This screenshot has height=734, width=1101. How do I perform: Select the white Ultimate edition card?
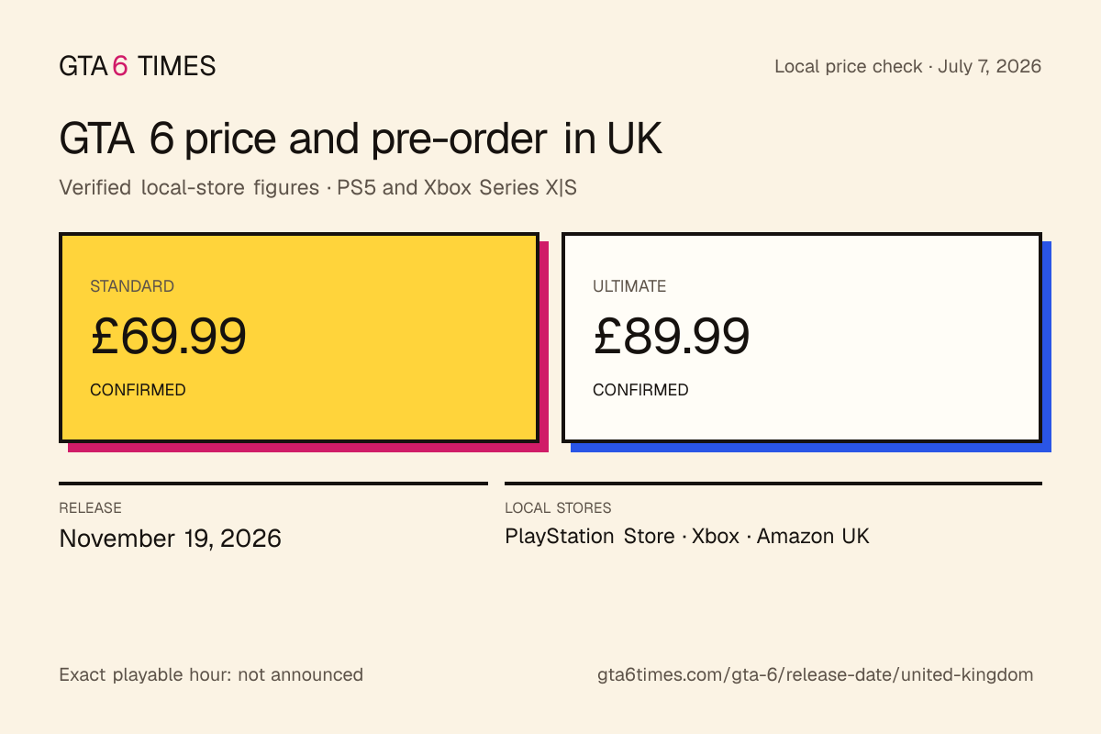click(x=802, y=338)
